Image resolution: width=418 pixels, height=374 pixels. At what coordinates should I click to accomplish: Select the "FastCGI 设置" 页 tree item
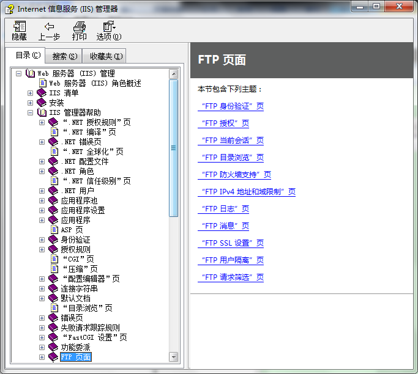(95, 337)
